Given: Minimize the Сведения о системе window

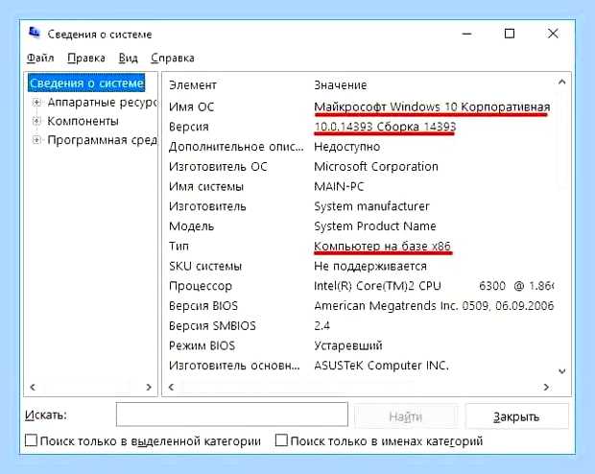Looking at the screenshot, I should pyautogui.click(x=466, y=34).
